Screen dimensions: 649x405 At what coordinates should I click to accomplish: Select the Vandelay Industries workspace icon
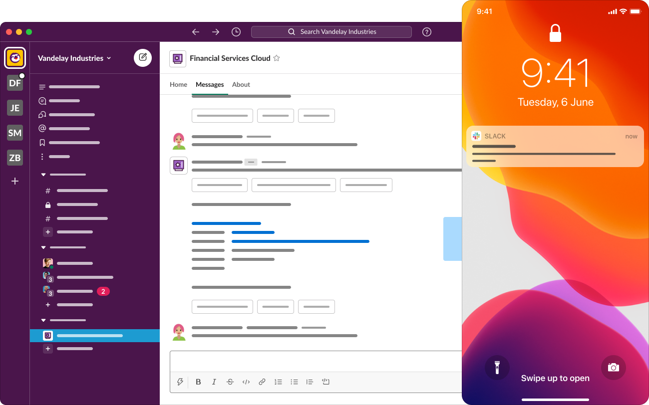pos(15,58)
